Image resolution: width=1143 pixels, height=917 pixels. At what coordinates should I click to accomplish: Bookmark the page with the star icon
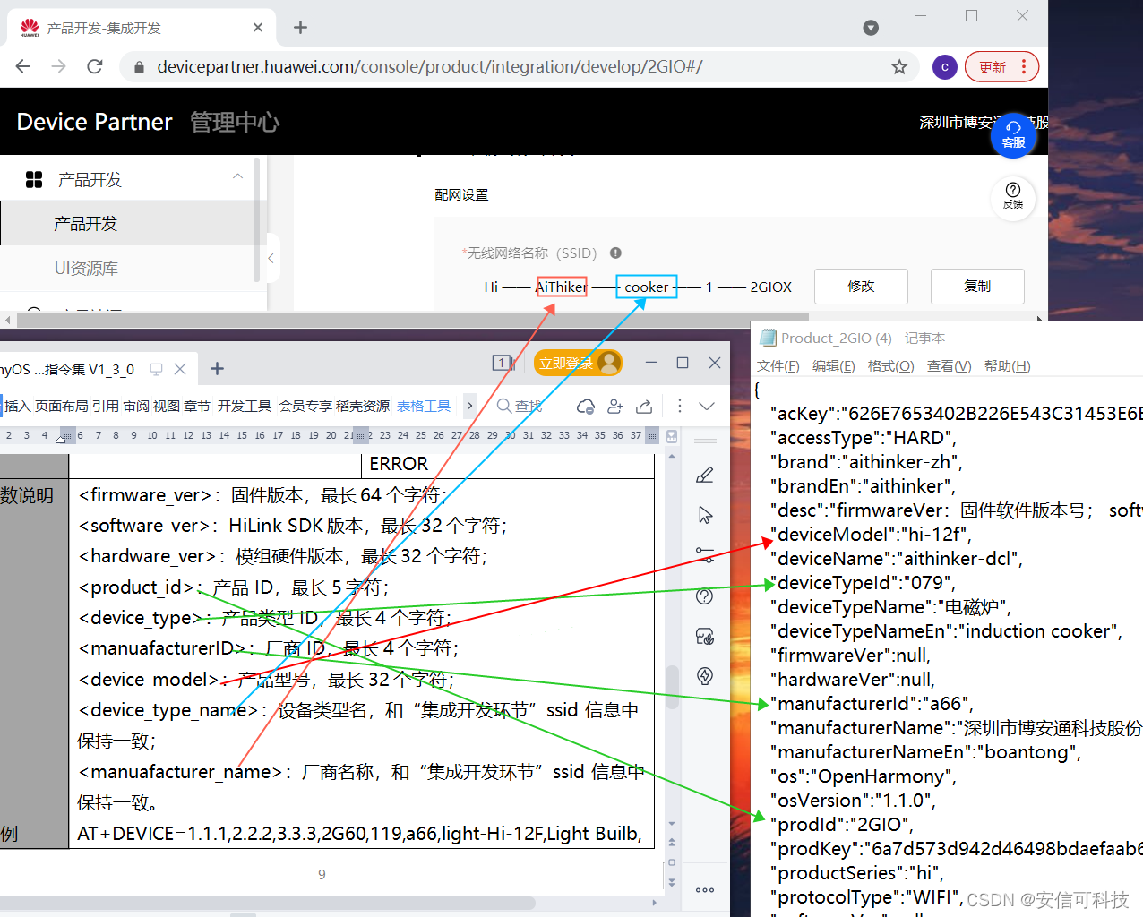click(898, 66)
